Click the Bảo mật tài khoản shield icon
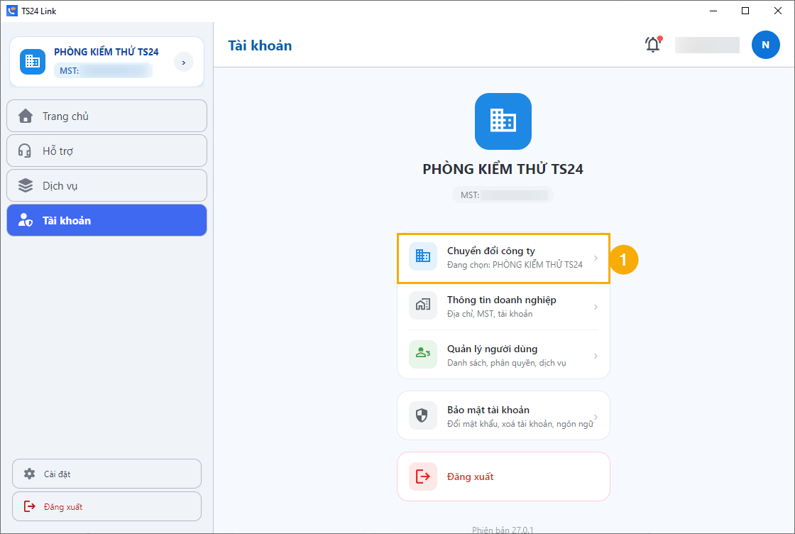The height and width of the screenshot is (534, 795). click(423, 415)
